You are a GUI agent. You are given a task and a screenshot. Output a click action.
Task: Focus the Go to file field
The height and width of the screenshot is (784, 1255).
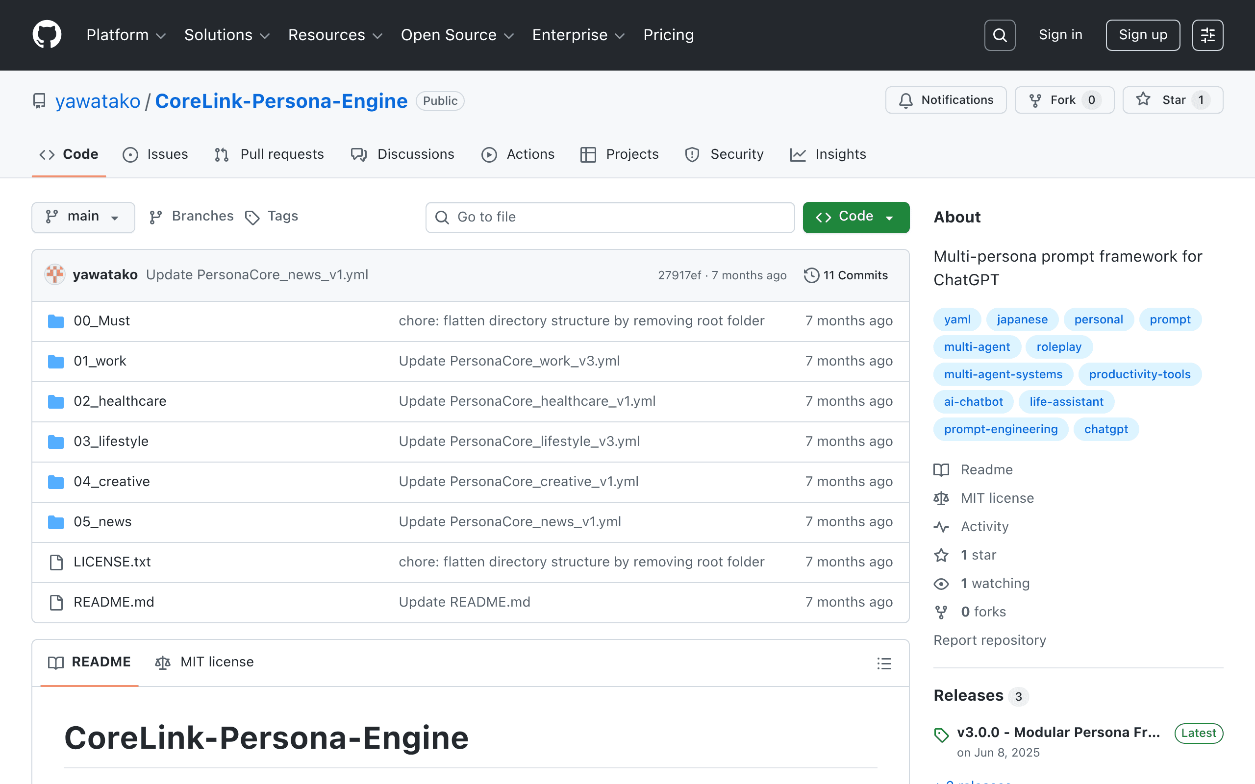pos(610,217)
